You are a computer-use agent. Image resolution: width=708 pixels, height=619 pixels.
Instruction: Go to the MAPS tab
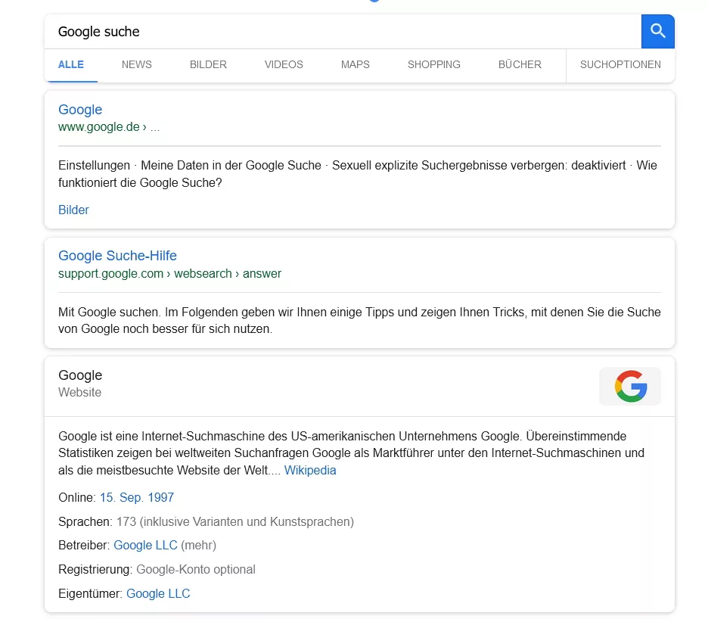(355, 65)
